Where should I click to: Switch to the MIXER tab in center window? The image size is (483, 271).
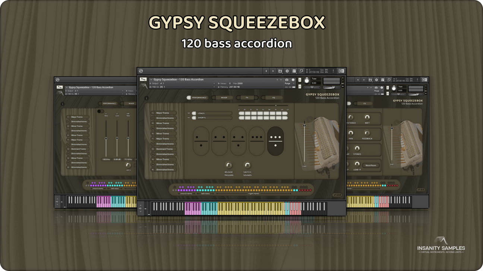click(x=222, y=97)
